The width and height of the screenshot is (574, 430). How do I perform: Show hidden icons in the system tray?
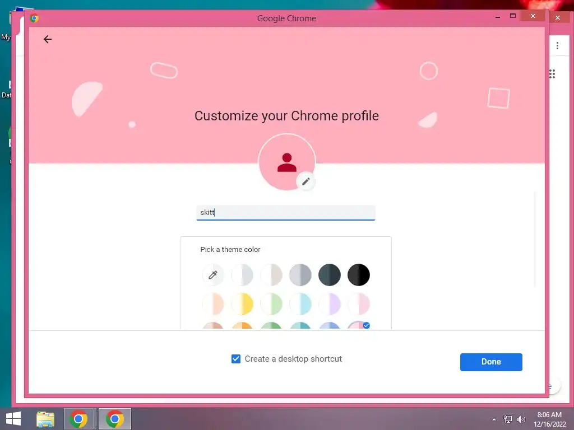(494, 419)
